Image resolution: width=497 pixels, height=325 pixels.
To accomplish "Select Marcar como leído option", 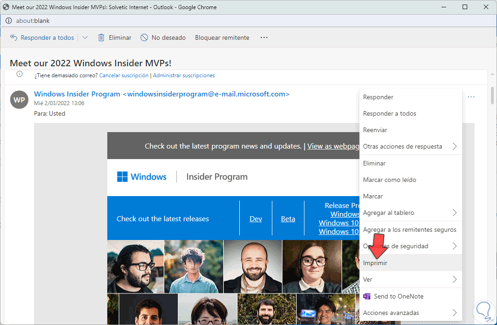I will click(x=389, y=180).
